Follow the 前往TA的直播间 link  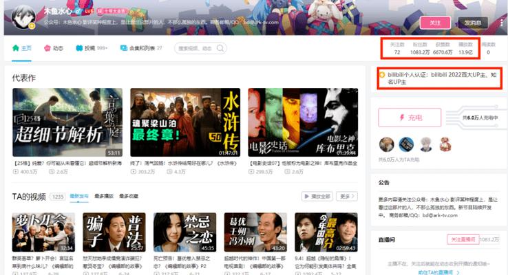(438, 272)
